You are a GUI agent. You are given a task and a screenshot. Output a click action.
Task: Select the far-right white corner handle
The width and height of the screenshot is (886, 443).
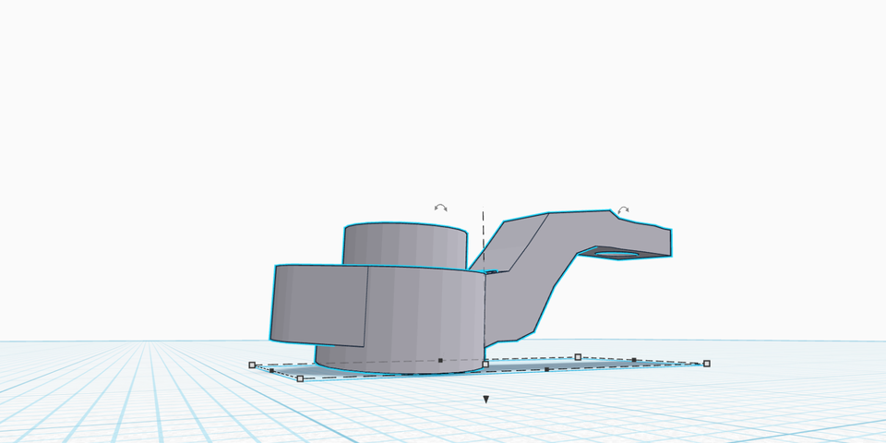(707, 364)
